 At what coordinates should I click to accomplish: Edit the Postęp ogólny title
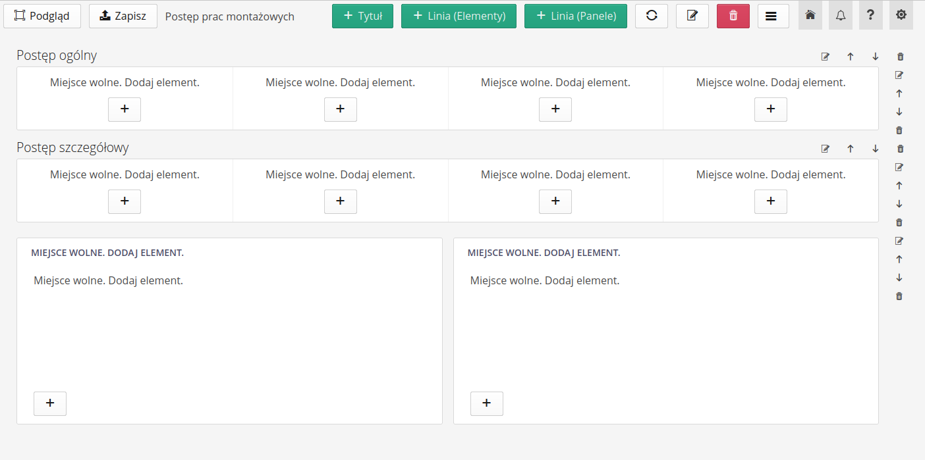[826, 57]
